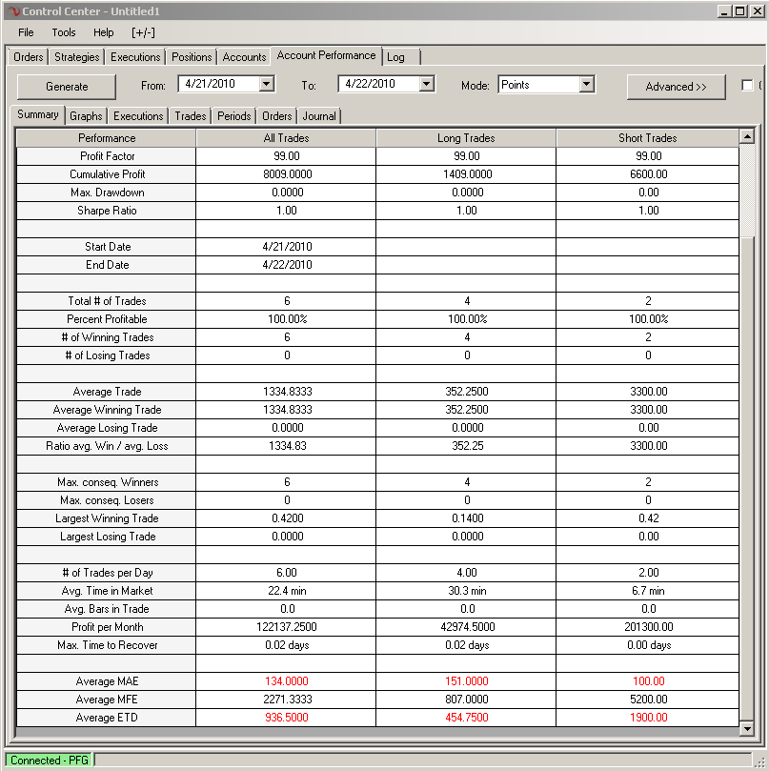Expand the Mode dropdown showing Points
This screenshot has height=771, width=769.
pos(586,84)
